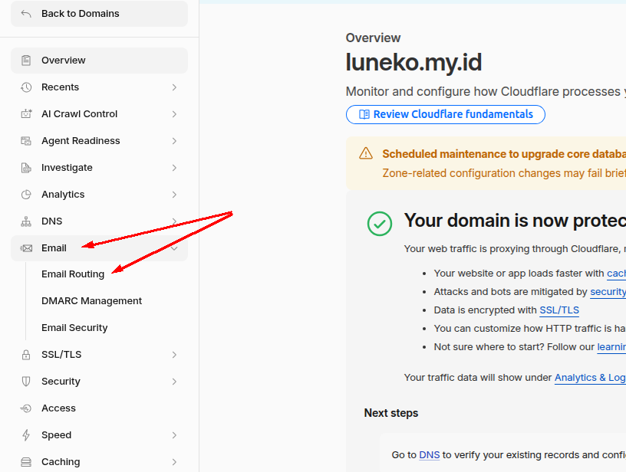Open the Analytics & Logs link
The image size is (626, 472).
tap(590, 378)
